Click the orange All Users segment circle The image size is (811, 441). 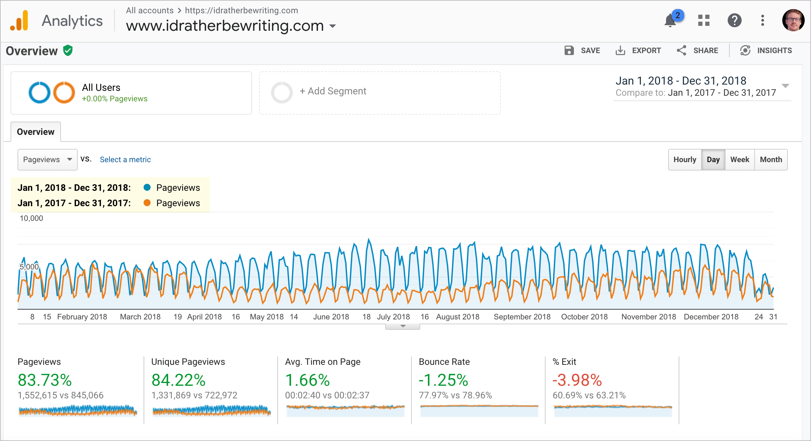64,92
